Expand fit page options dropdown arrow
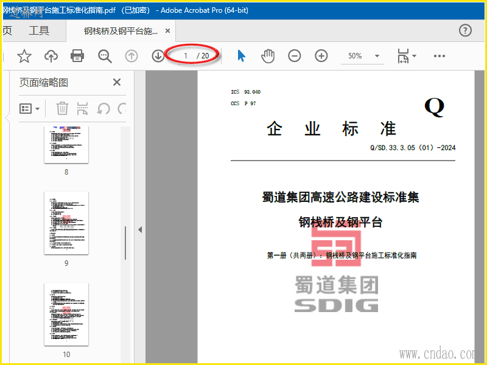This screenshot has width=487, height=365. [x=414, y=56]
